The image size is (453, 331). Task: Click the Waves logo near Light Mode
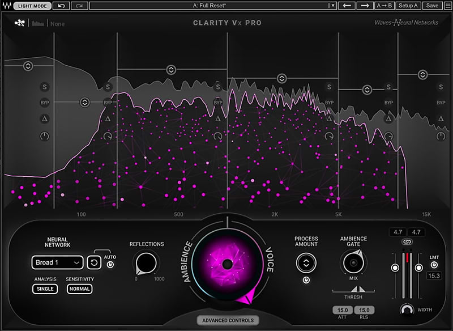pos(6,6)
